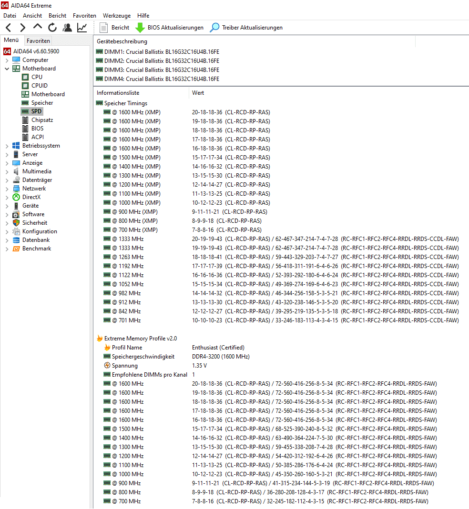Image resolution: width=469 pixels, height=509 pixels.
Task: Click the green BIOS update arrow icon
Action: click(x=140, y=28)
